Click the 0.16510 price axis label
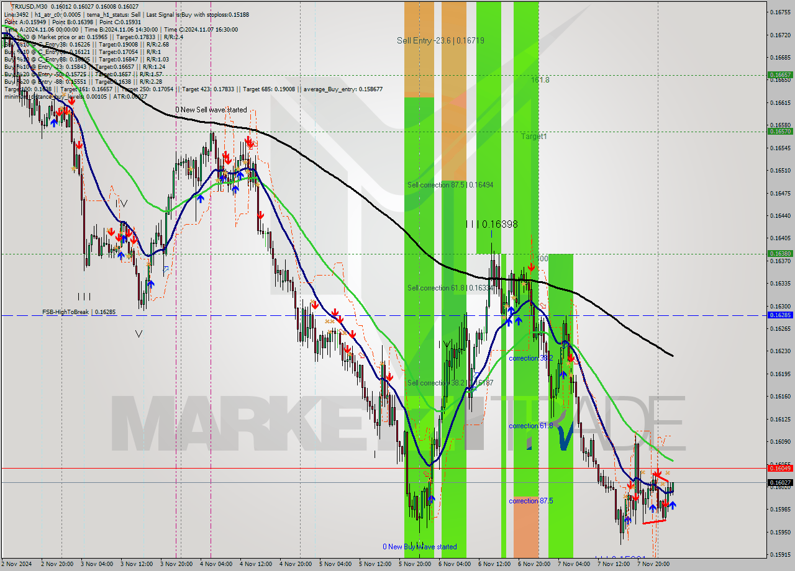The image size is (795, 571). 780,170
